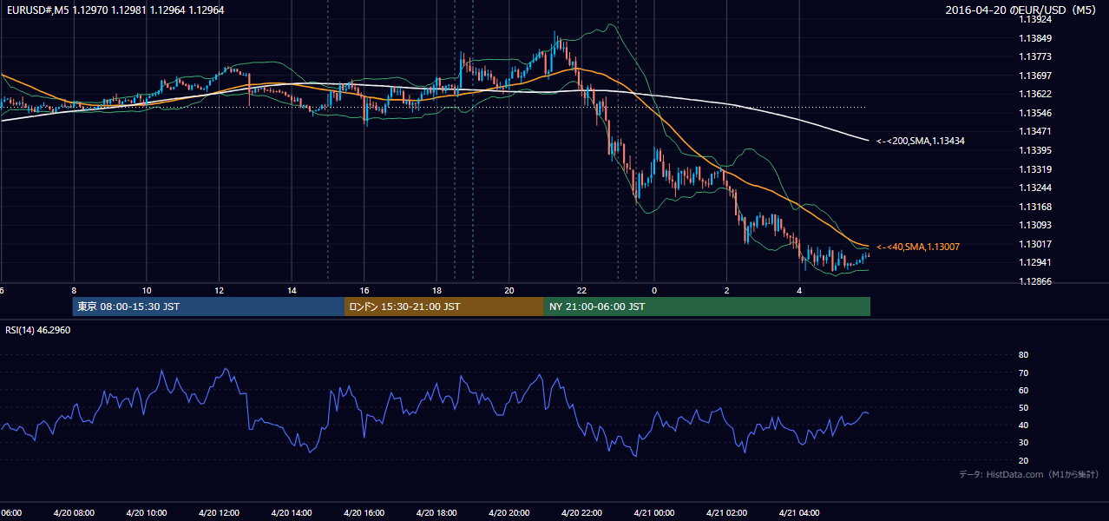Click price axis label 1.13168
This screenshot has width=1109, height=521.
pos(1036,207)
